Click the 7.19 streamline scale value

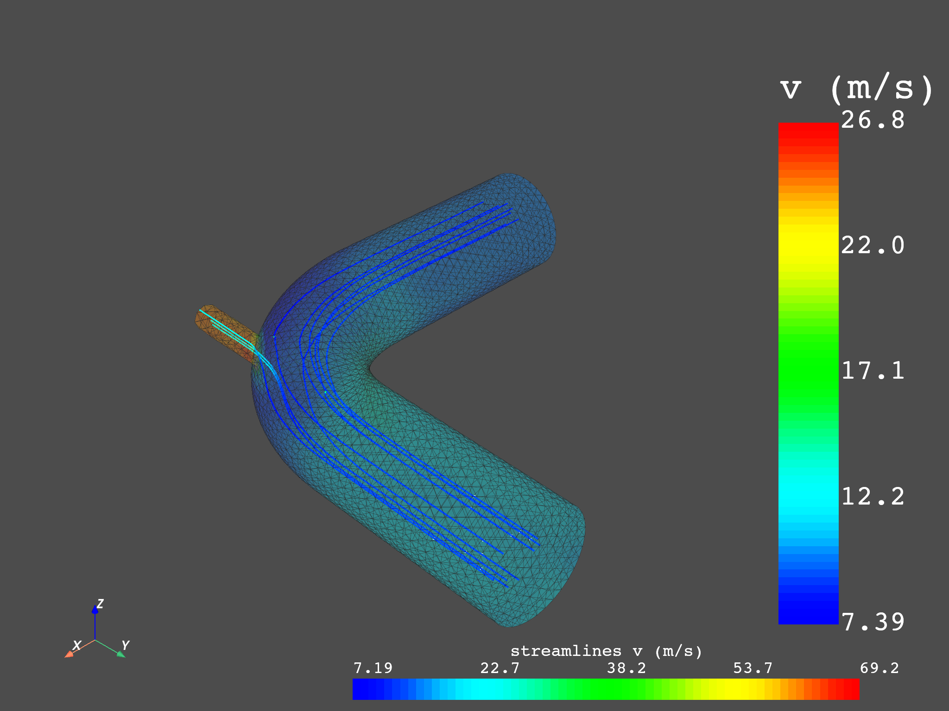point(373,668)
